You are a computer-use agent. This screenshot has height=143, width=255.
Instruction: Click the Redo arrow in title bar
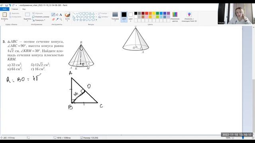pyautogui.click(x=13, y=5)
